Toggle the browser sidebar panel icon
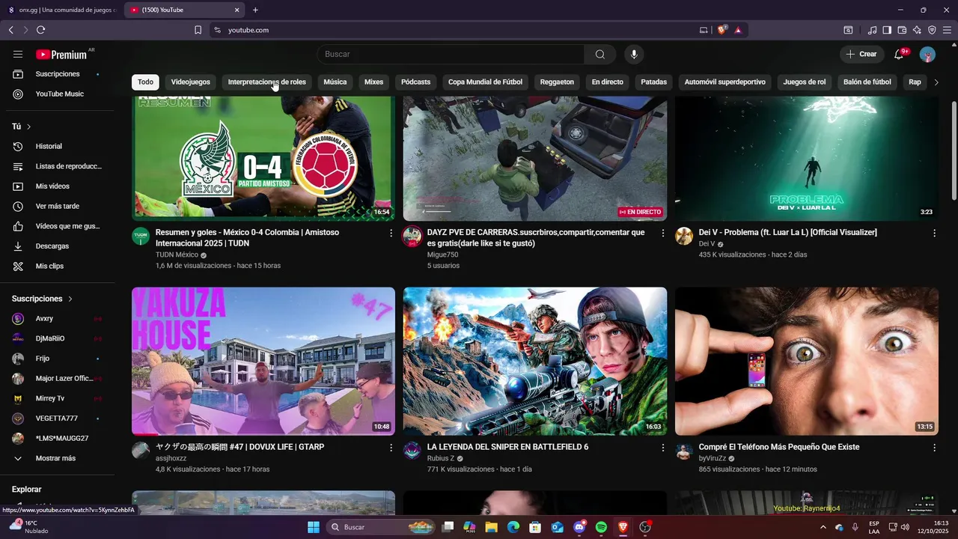 point(887,30)
